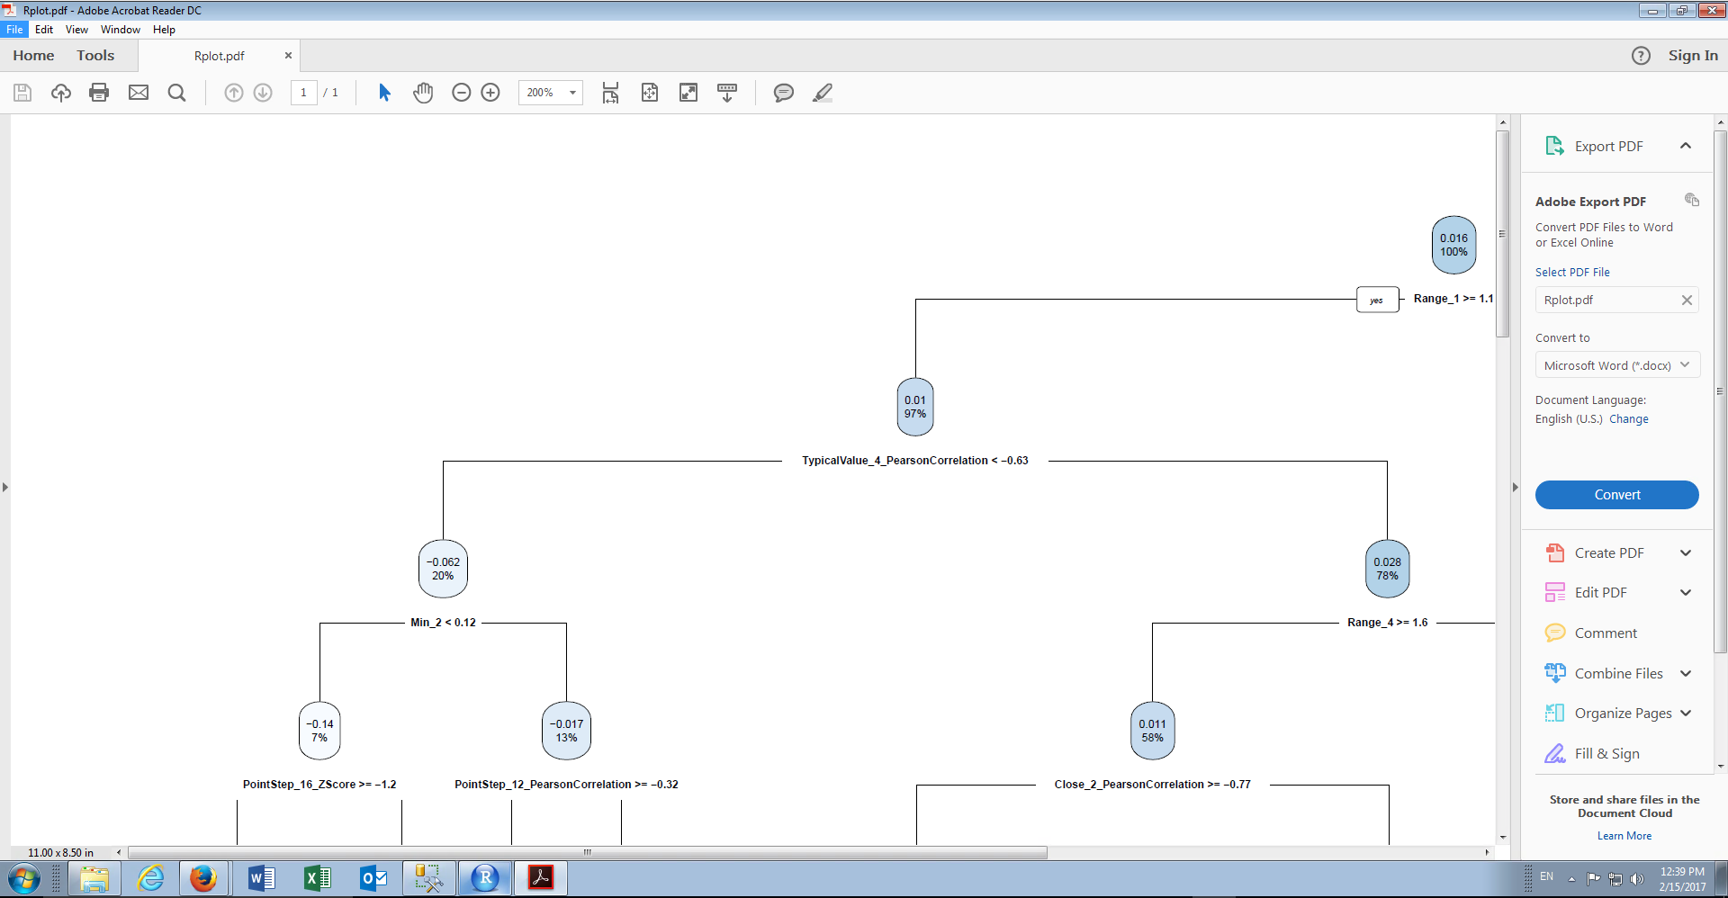Screen dimensions: 1728x898
Task: Switch to the Tools tab
Action: click(x=95, y=56)
